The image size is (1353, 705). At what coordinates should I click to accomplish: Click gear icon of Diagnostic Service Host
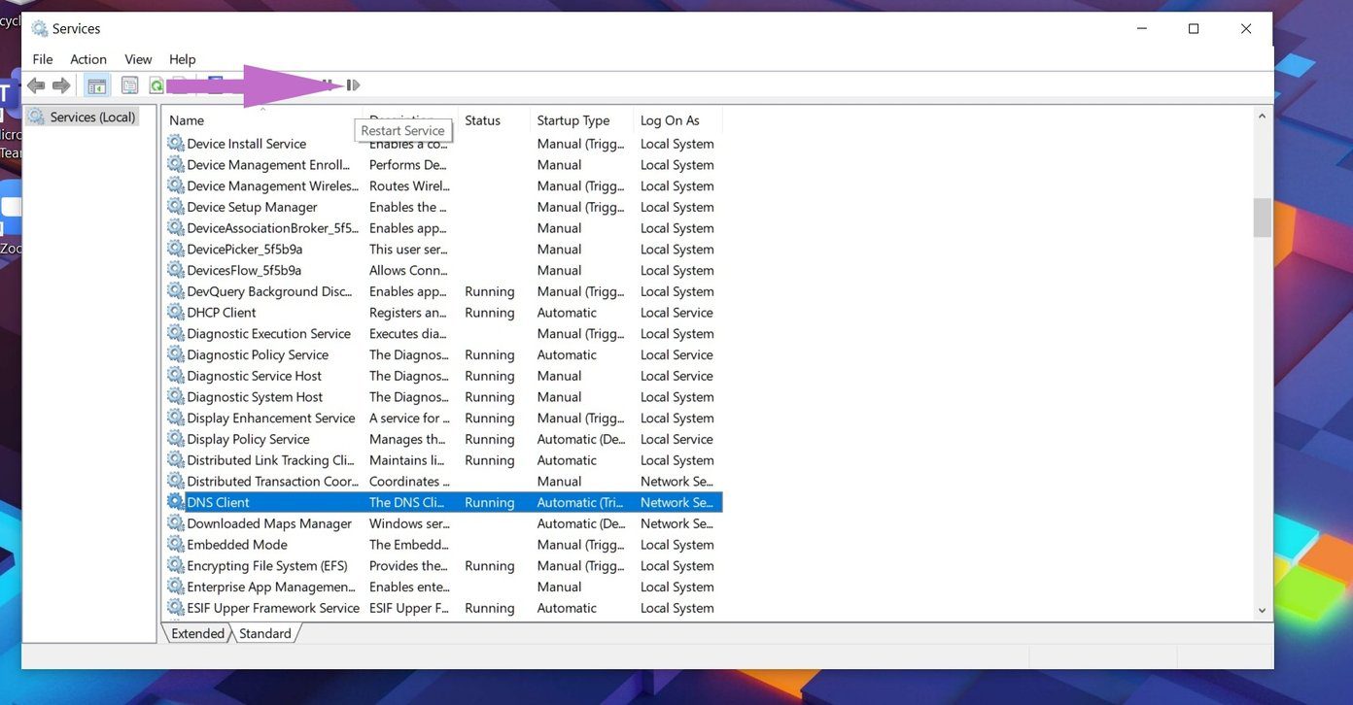click(175, 376)
